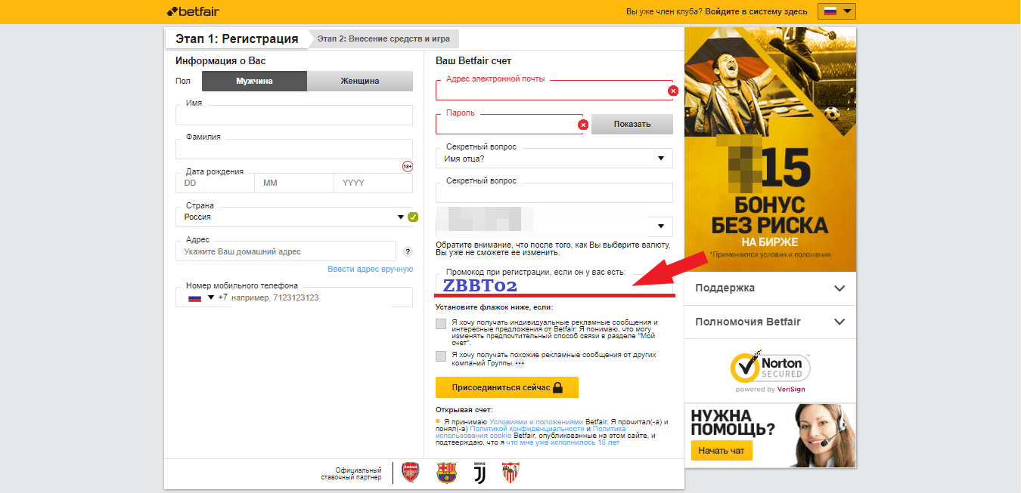The height and width of the screenshot is (493, 1021).
Task: Choose the 'Мужчина' gender option
Action: click(254, 81)
